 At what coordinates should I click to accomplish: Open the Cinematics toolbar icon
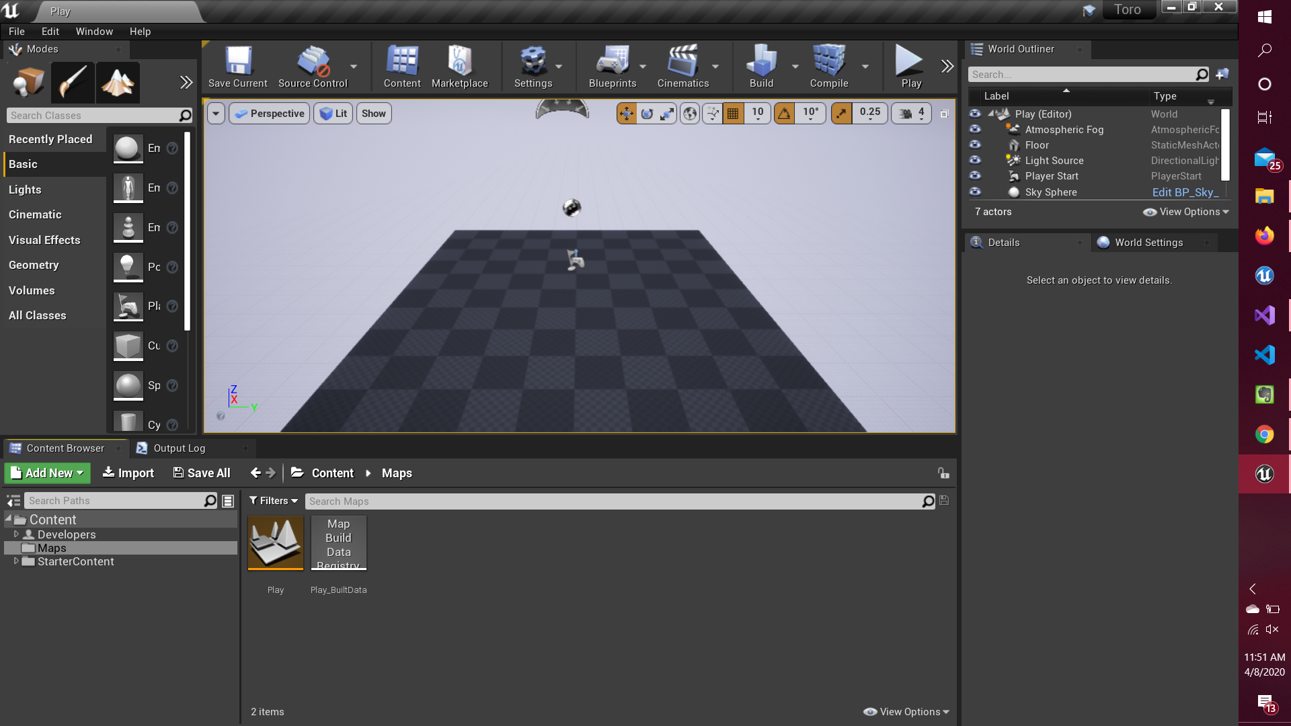(682, 67)
